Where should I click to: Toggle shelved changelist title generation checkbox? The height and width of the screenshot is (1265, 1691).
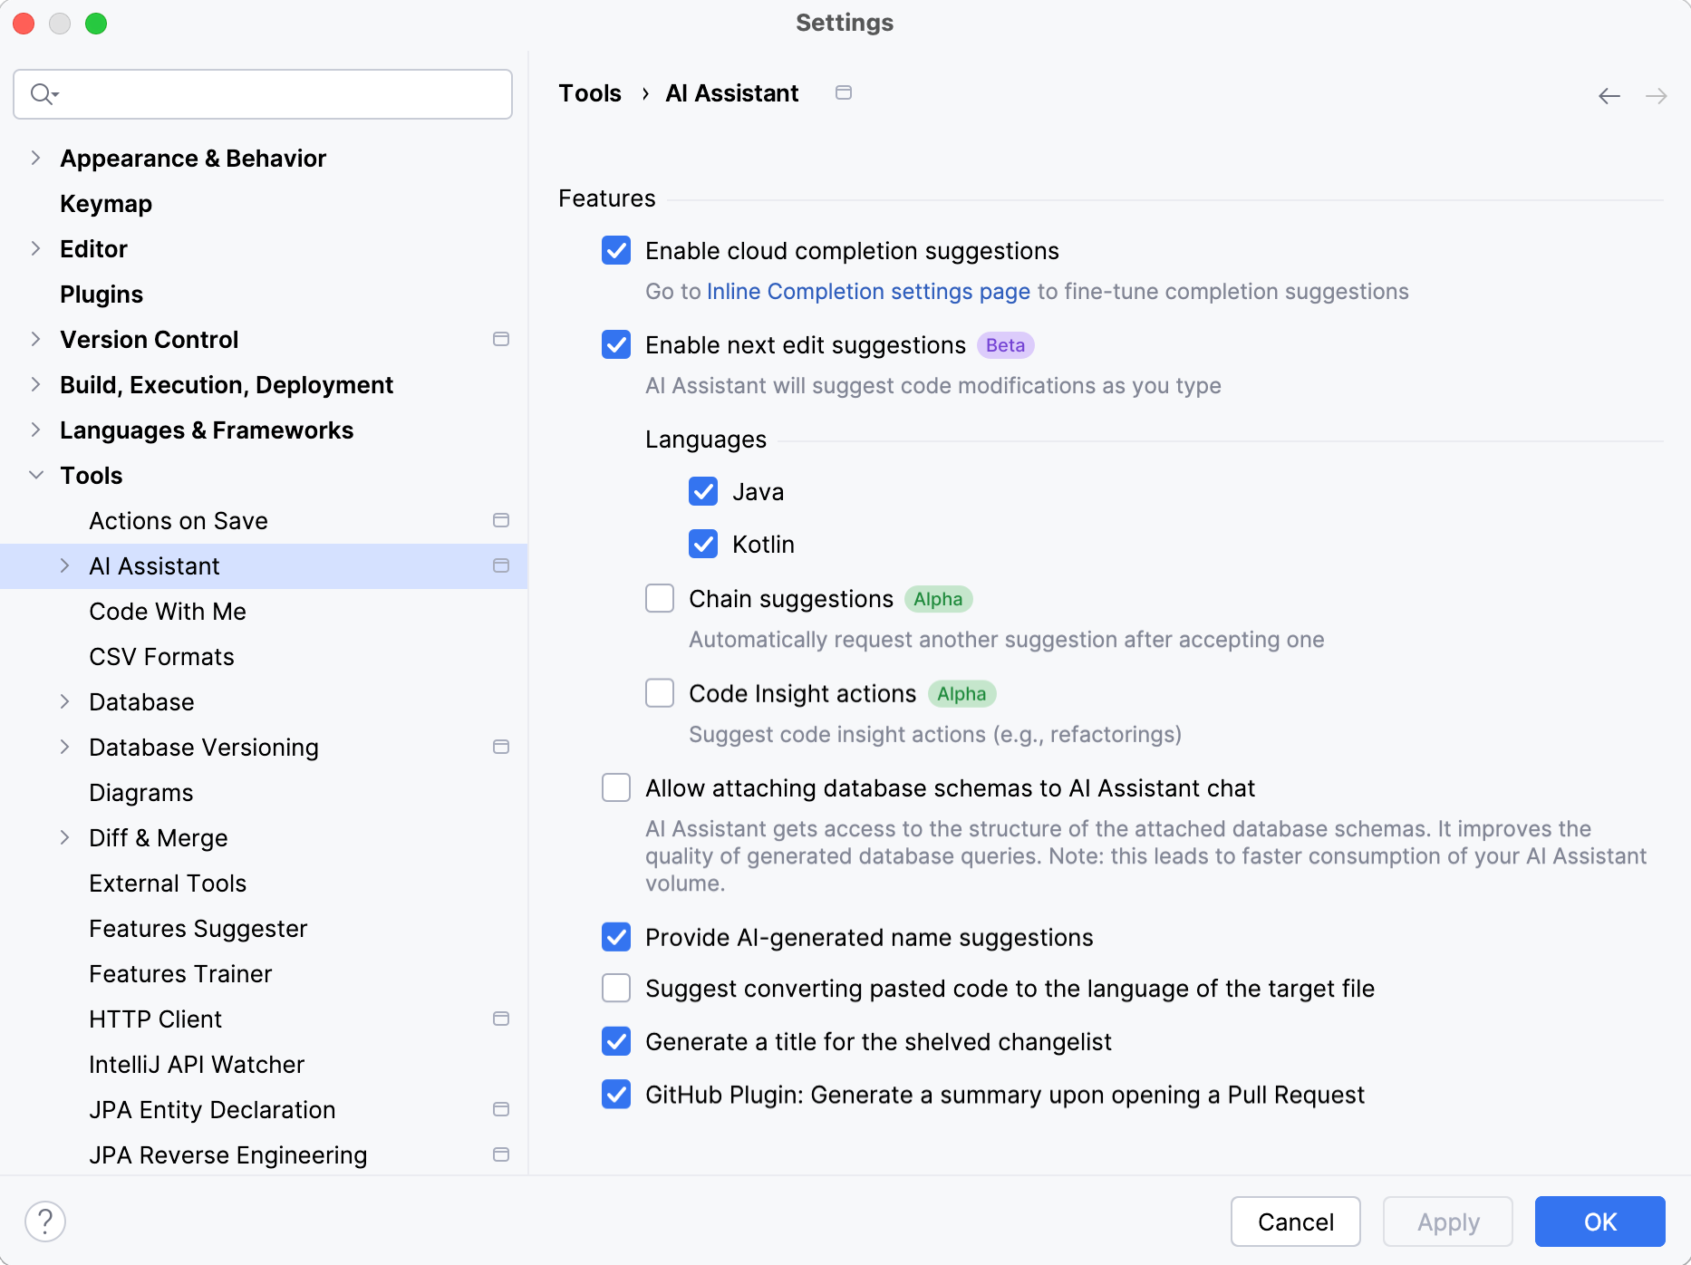coord(616,1041)
